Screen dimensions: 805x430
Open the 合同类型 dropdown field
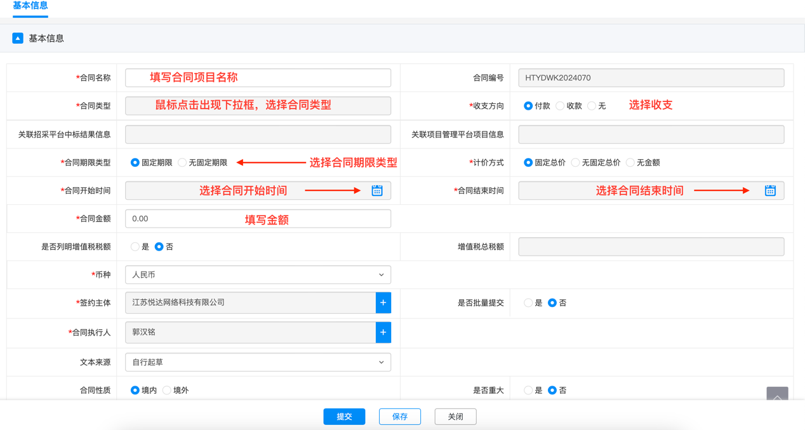[257, 105]
